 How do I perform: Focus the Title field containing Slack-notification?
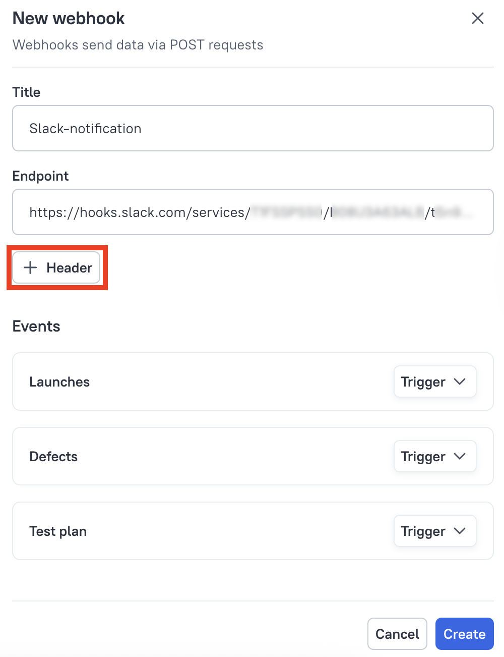tap(253, 128)
